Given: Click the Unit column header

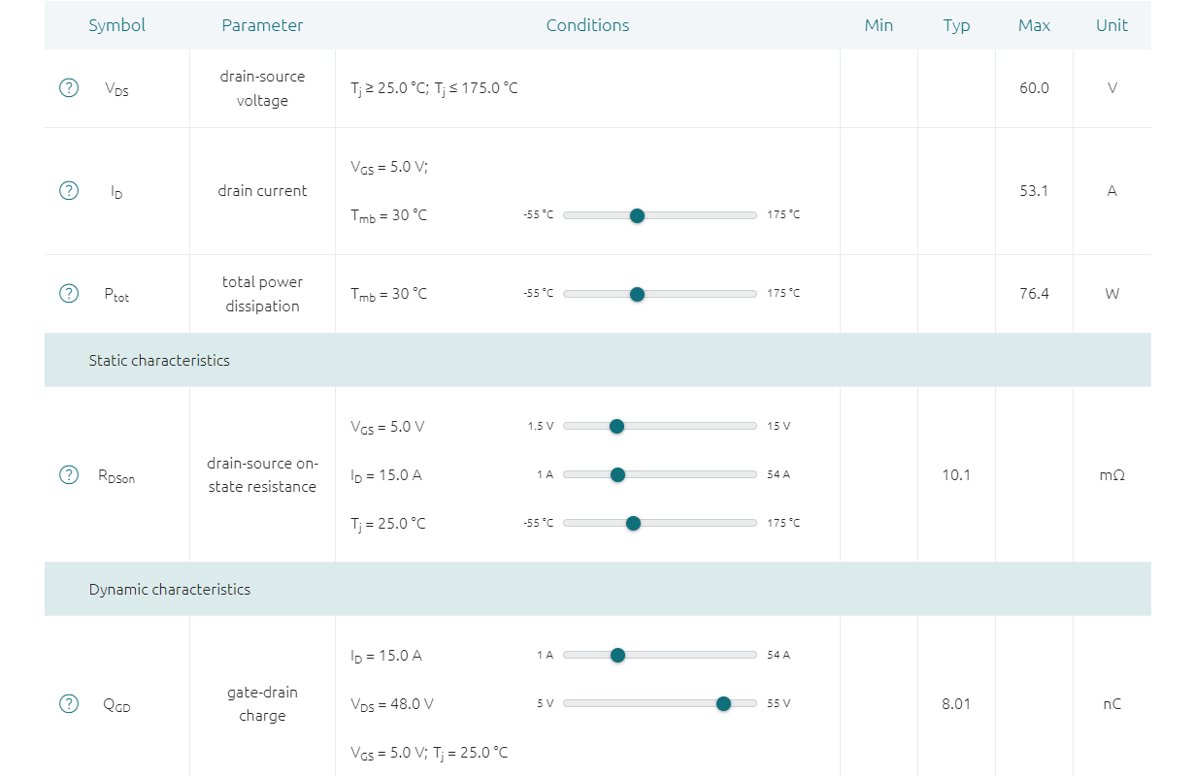Looking at the screenshot, I should 1111,25.
